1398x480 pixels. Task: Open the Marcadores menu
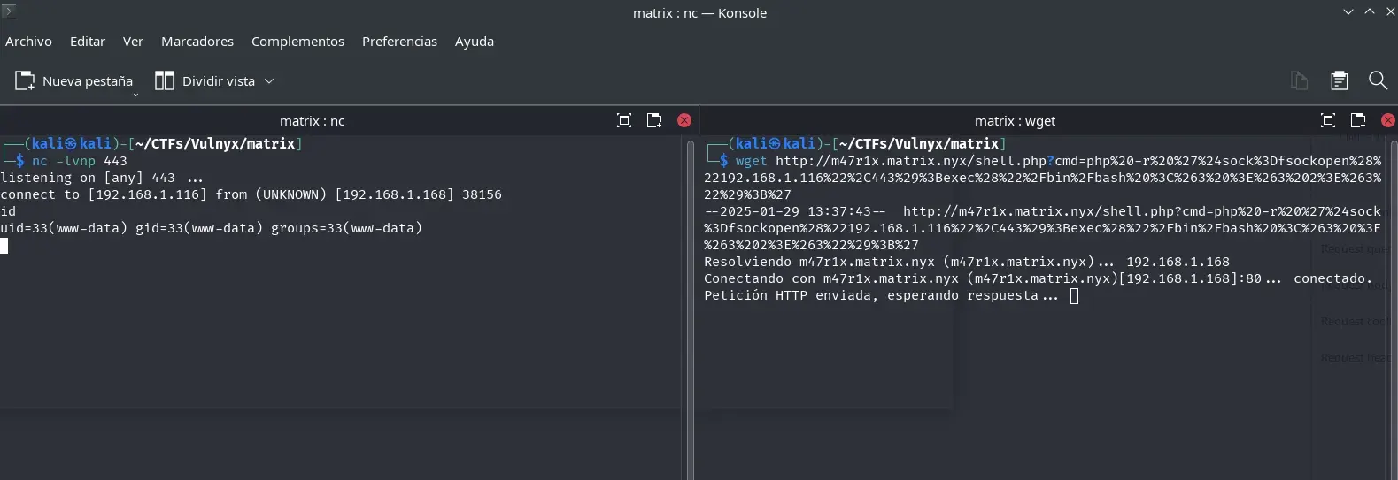[x=197, y=42]
